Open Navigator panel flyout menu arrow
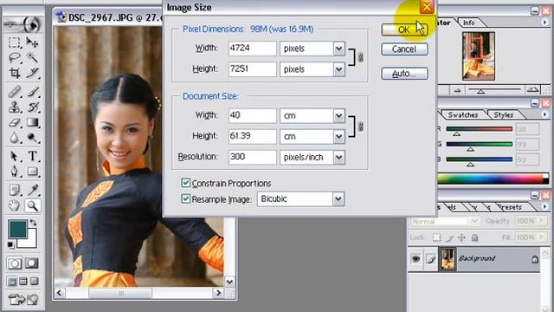Screen dimensions: 554x312 pyautogui.click(x=544, y=23)
